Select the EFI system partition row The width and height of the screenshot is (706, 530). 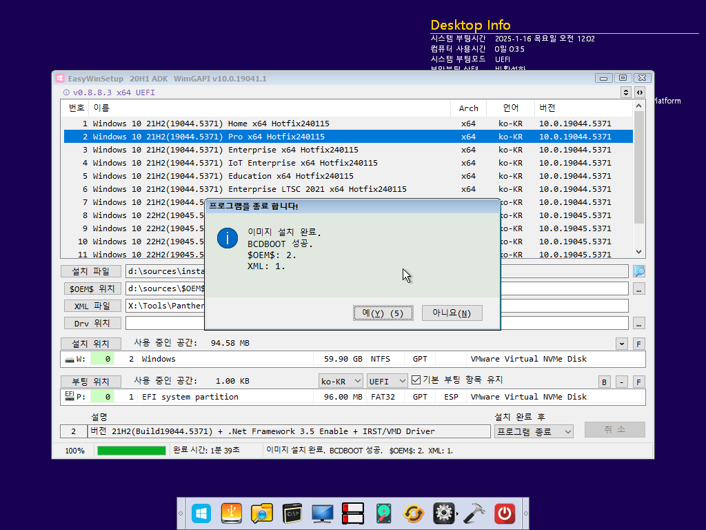click(x=353, y=397)
